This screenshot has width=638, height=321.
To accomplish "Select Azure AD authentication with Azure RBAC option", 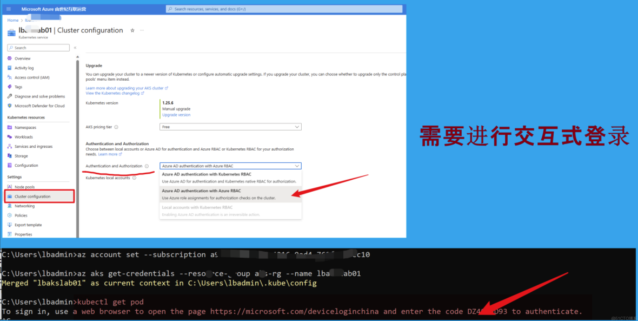I will 230,194.
